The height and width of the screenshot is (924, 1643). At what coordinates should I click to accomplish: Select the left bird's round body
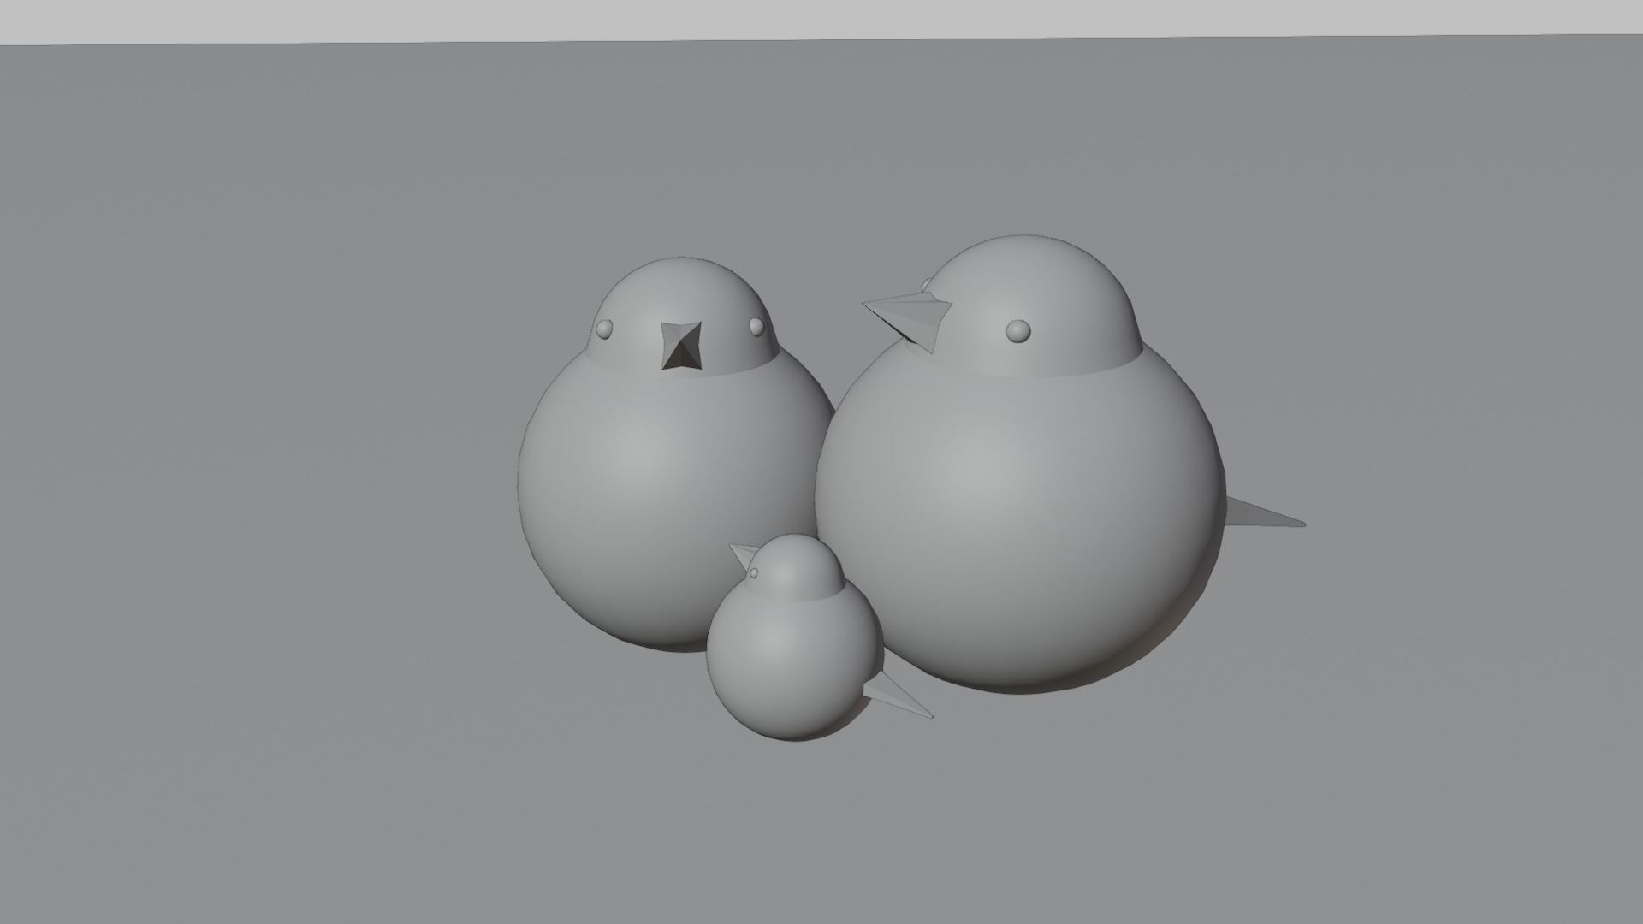click(650, 496)
